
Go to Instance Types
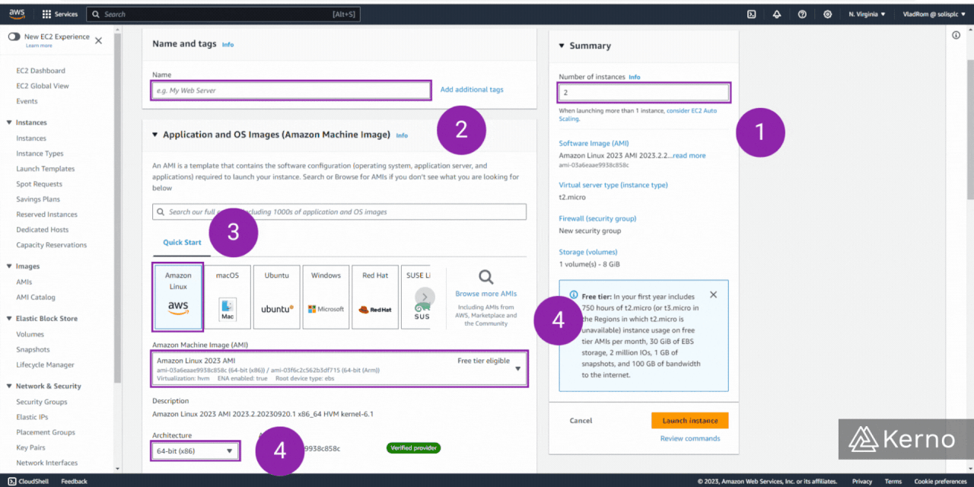coord(40,154)
